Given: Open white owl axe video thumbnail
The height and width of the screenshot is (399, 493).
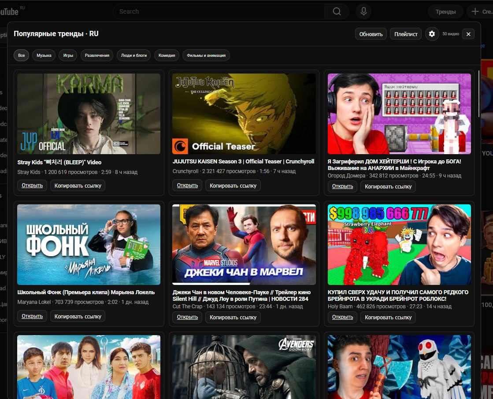Looking at the screenshot, I should point(399,367).
